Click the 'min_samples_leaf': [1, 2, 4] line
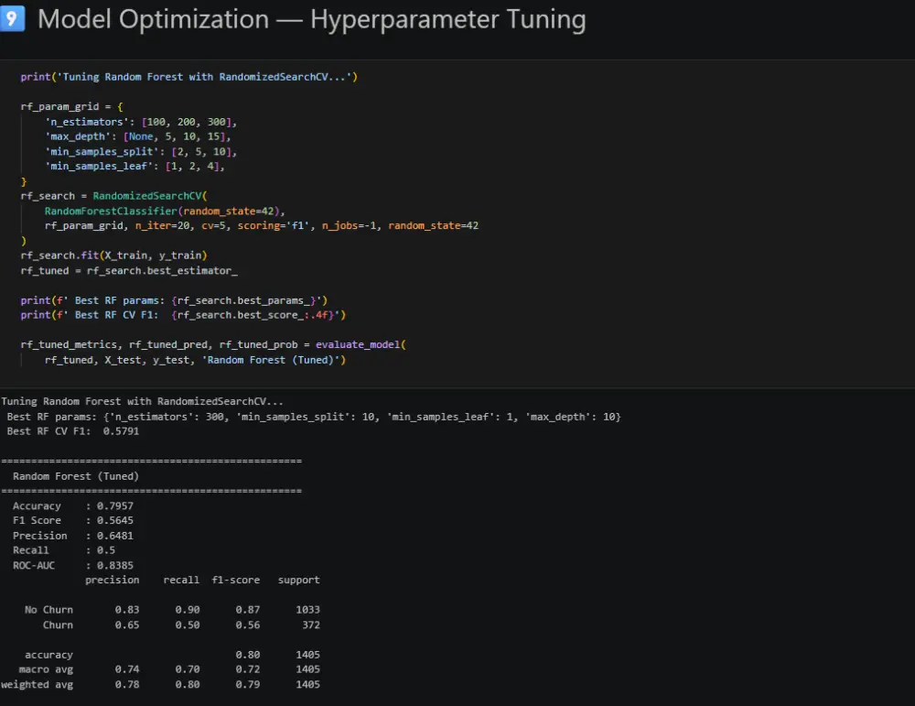This screenshot has height=706, width=915. coord(135,167)
